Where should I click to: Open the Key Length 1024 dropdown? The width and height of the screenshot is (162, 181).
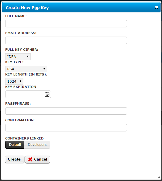(14, 81)
